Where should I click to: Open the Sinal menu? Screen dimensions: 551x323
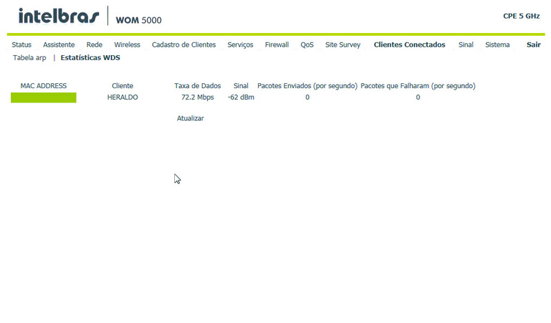pos(466,45)
